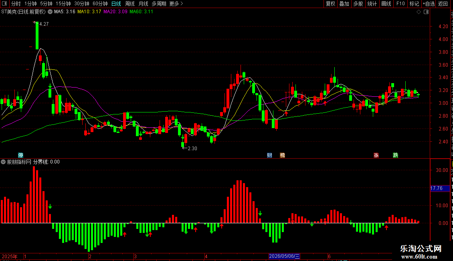Open the circular dropdown before 股朋指标网
The width and height of the screenshot is (453, 261).
pos(3,162)
